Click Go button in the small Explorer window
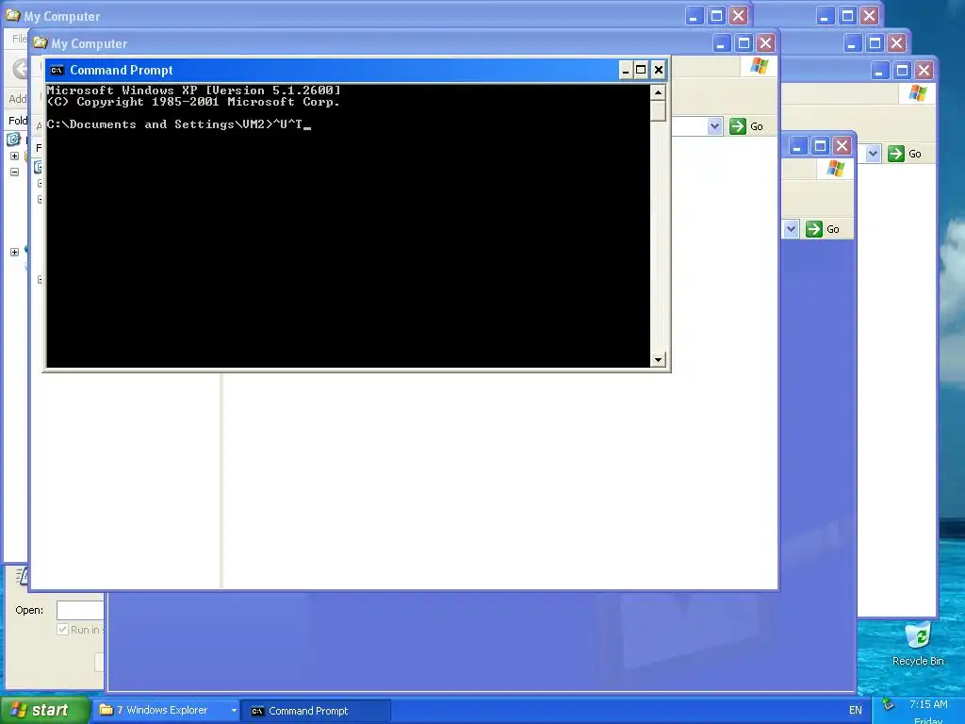The image size is (965, 724). coord(823,229)
